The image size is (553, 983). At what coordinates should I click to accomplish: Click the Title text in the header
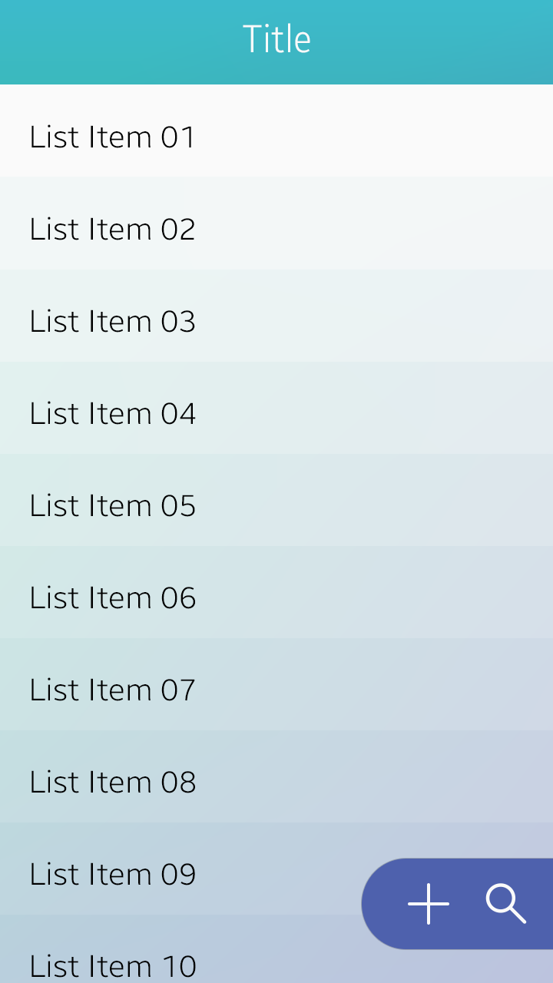point(276,40)
